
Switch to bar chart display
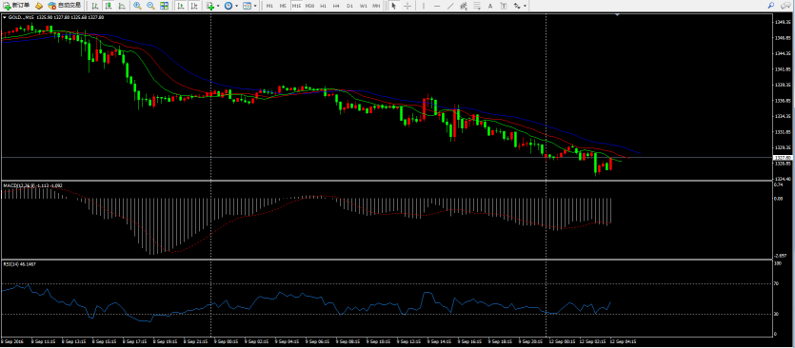95,6
